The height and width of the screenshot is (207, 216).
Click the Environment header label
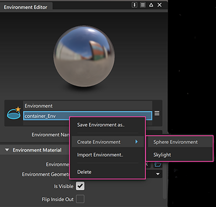click(x=38, y=106)
